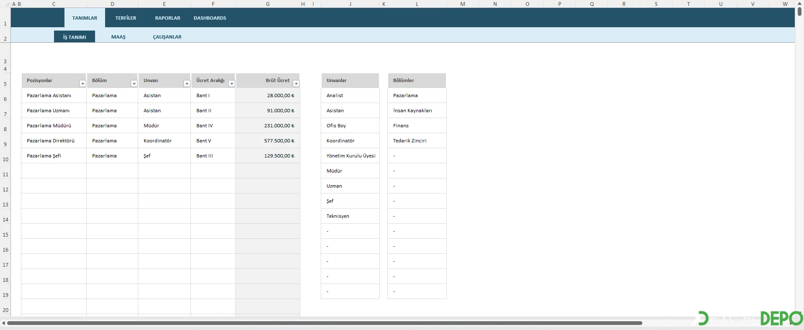Open the RAPORLAR tab
This screenshot has width=804, height=330.
coord(167,18)
